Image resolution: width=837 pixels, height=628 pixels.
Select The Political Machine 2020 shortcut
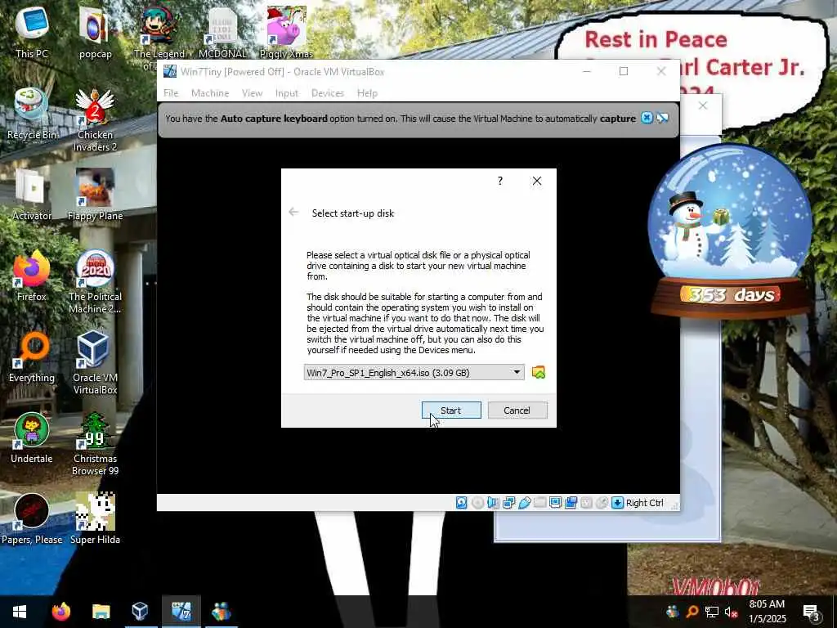[95, 282]
